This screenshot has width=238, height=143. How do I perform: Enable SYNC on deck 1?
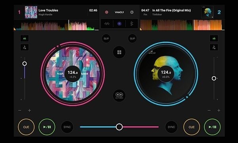click(67, 127)
